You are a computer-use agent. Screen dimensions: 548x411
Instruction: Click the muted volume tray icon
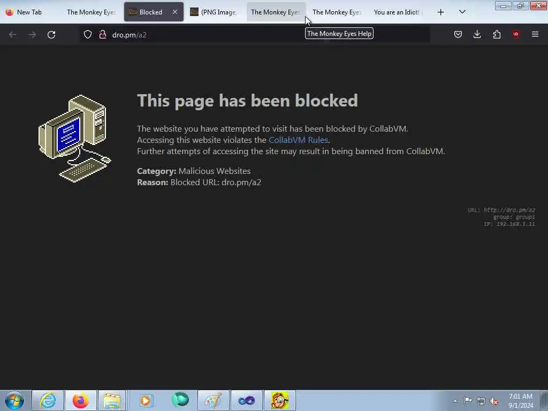[494, 401]
